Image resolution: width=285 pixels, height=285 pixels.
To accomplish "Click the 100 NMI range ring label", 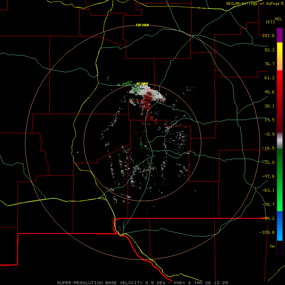I will click(x=142, y=25).
